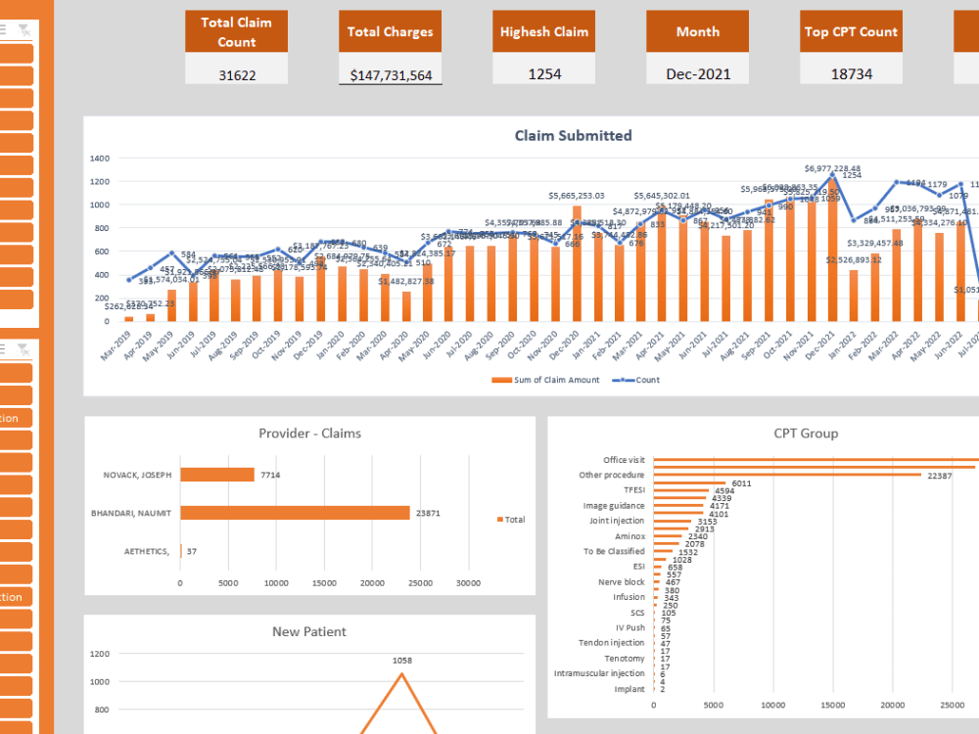The image size is (979, 734).
Task: Click the Implant category label
Action: [629, 689]
